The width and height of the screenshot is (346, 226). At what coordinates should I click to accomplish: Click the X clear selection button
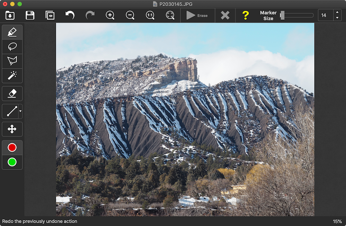click(x=225, y=16)
